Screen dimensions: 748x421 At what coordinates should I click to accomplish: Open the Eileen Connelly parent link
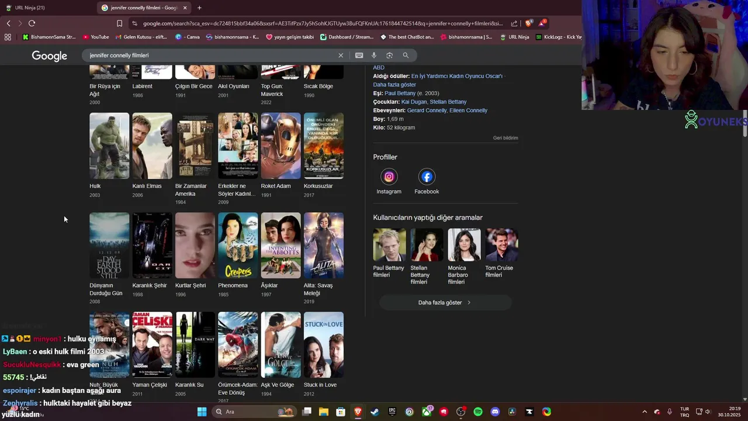coord(468,111)
